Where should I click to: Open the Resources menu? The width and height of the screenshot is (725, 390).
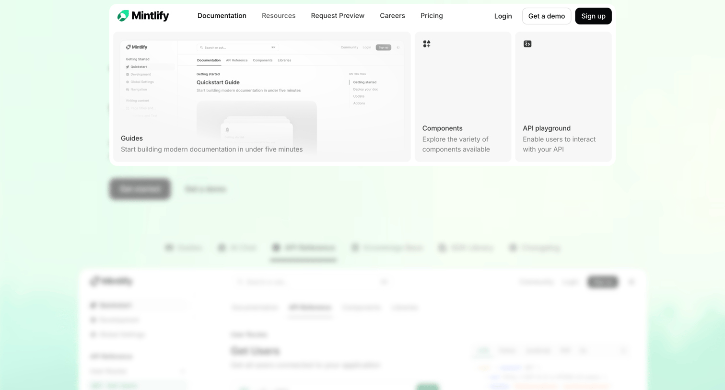pyautogui.click(x=279, y=16)
